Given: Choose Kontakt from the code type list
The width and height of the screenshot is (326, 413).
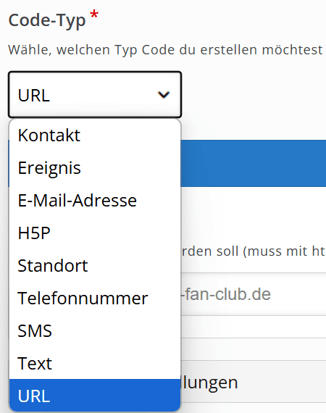Looking at the screenshot, I should coord(95,135).
